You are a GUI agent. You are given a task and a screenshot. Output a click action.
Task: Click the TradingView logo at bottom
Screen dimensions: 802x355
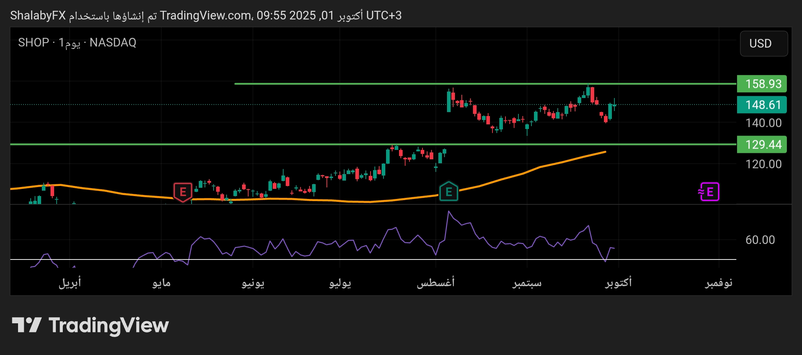click(90, 325)
